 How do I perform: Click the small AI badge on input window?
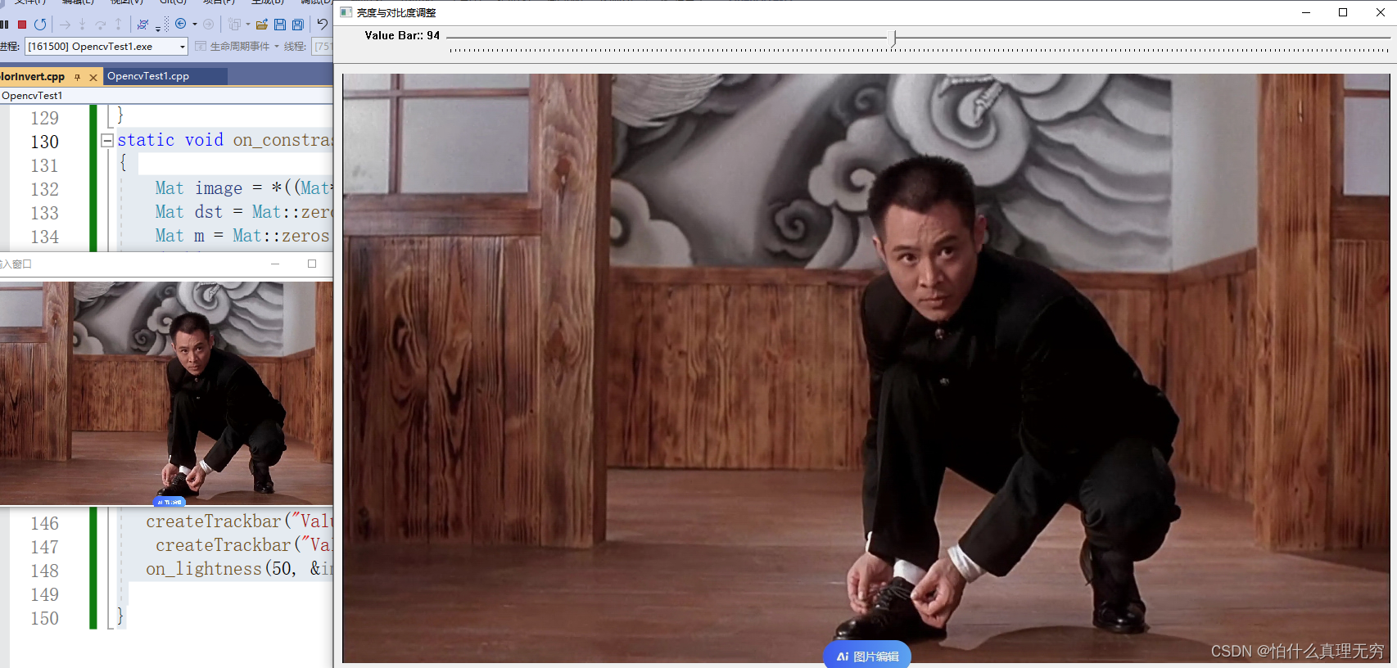(170, 502)
